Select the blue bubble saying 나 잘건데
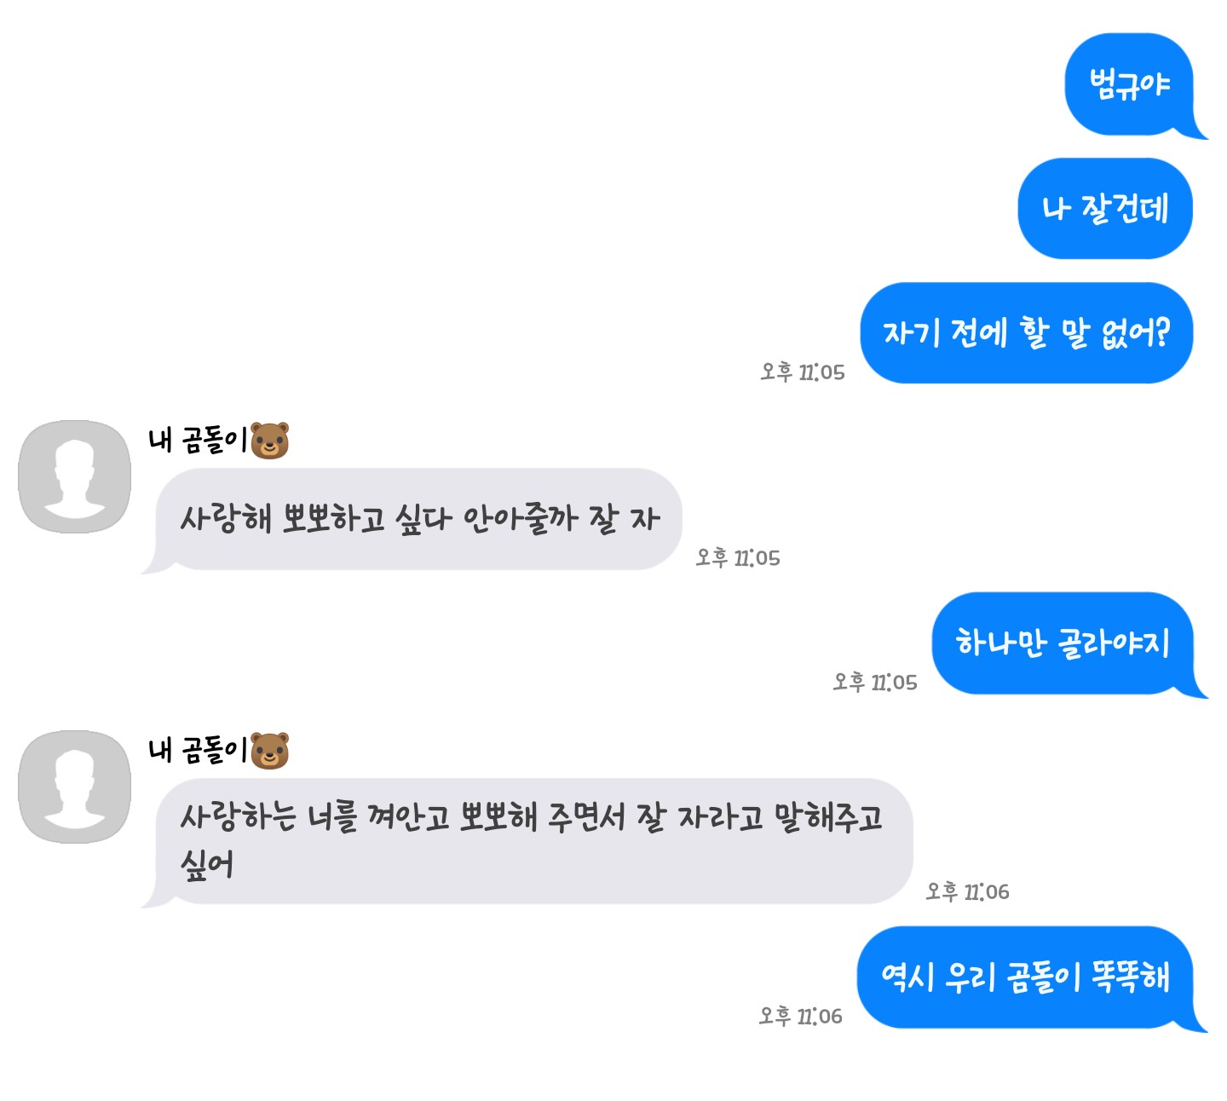Viewport: 1227px width, 1101px height. pos(1105,209)
